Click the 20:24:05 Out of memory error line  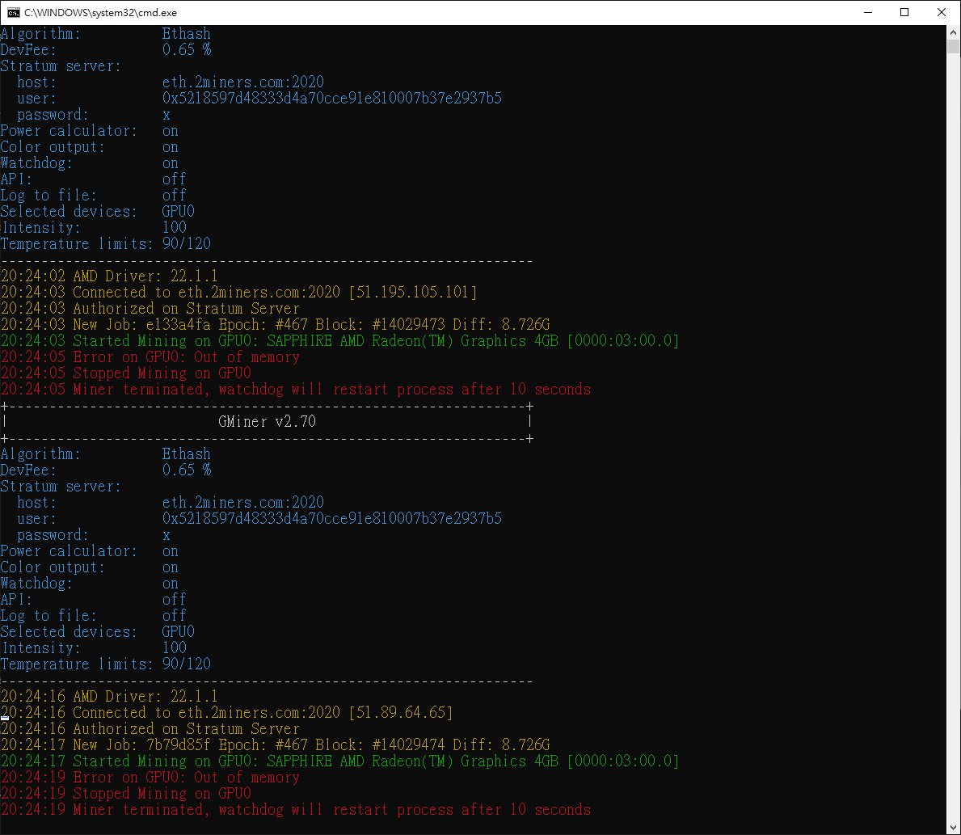[150, 357]
